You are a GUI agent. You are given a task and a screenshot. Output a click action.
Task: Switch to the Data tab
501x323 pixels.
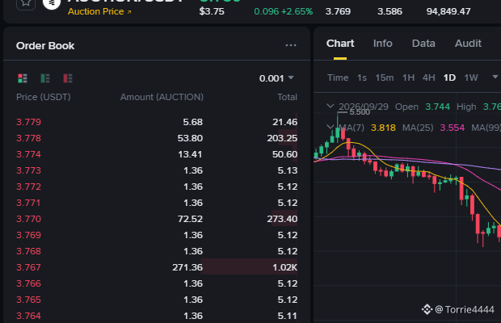[x=423, y=44]
